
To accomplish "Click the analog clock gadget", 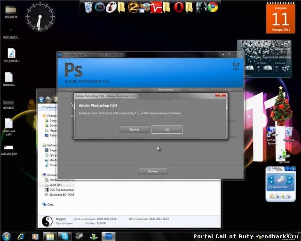I will click(x=40, y=17).
